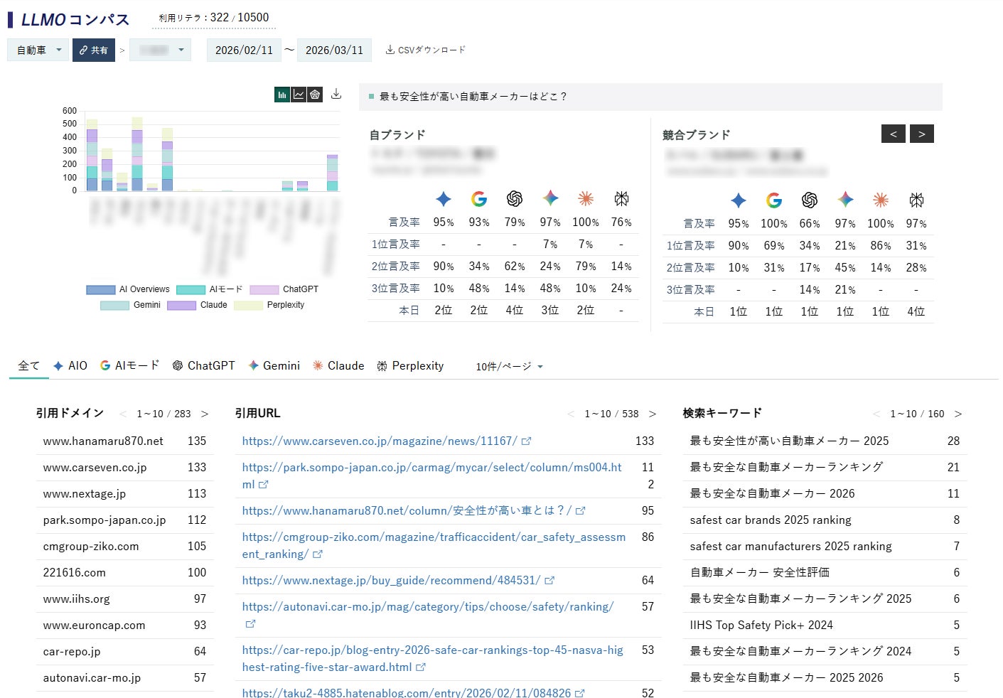Screen dimensions: 1003x698
Task: Open the blurred dropdown next to 共有
Action: click(x=161, y=50)
